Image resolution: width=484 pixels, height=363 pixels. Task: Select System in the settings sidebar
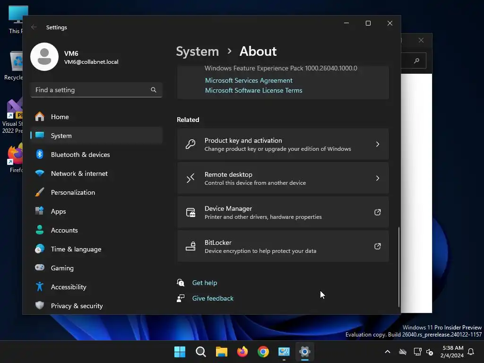click(96, 136)
